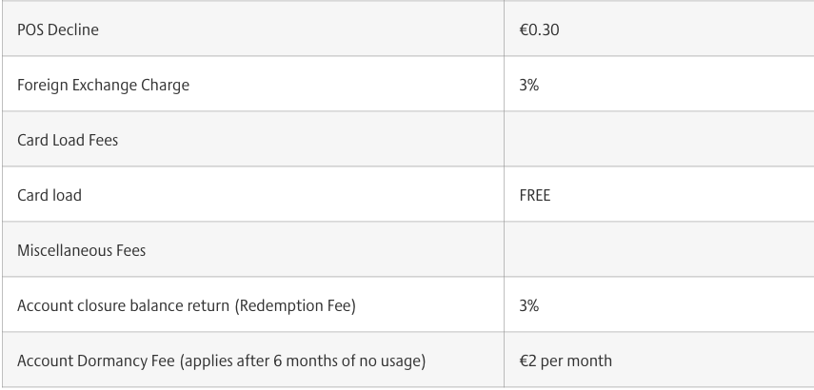Select the €2 per month value
The height and width of the screenshot is (390, 814).
[566, 361]
